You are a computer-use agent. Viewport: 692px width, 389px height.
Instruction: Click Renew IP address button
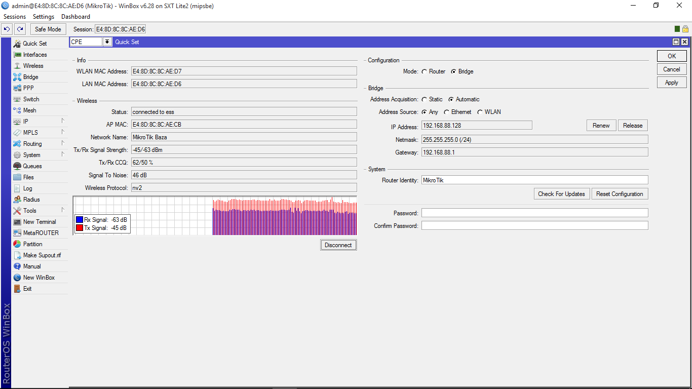click(x=601, y=126)
